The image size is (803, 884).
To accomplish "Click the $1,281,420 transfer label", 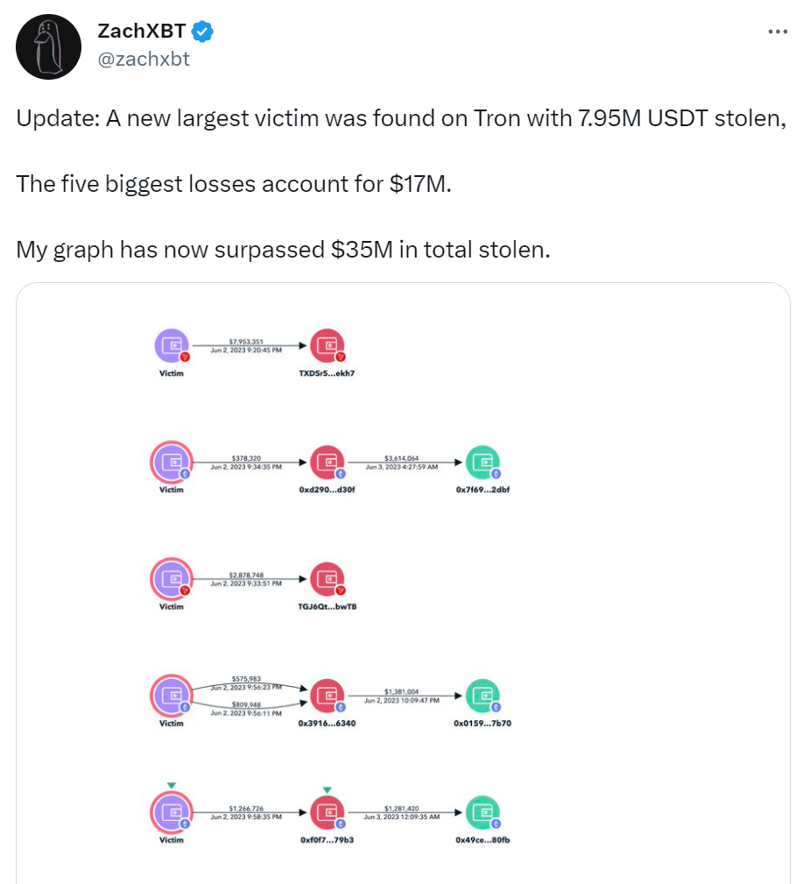I will (402, 809).
